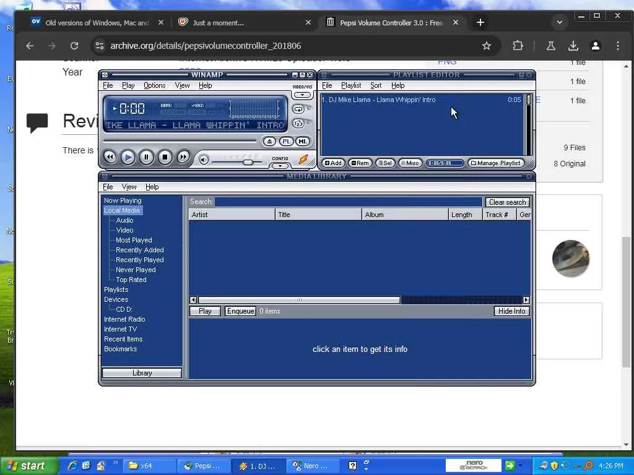
Task: Open Media Library Help menu
Action: (x=152, y=187)
